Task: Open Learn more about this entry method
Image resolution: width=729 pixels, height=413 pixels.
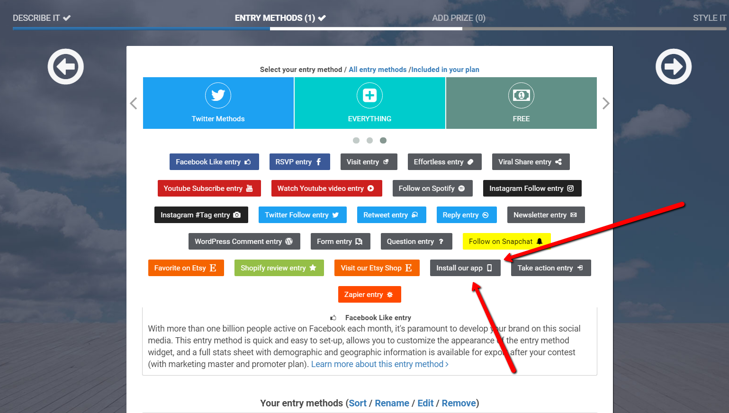Action: click(x=380, y=364)
